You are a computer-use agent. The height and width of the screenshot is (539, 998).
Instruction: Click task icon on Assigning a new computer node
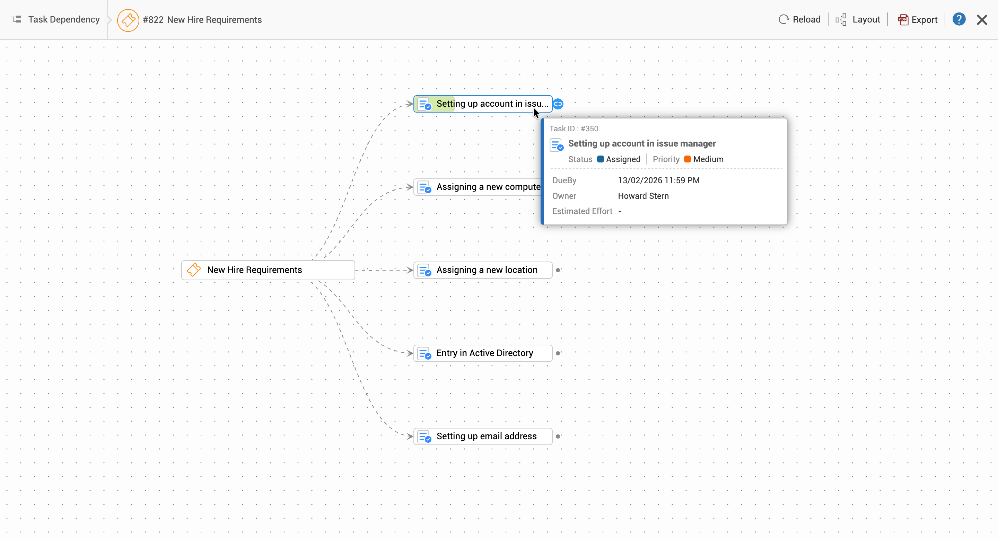[425, 187]
